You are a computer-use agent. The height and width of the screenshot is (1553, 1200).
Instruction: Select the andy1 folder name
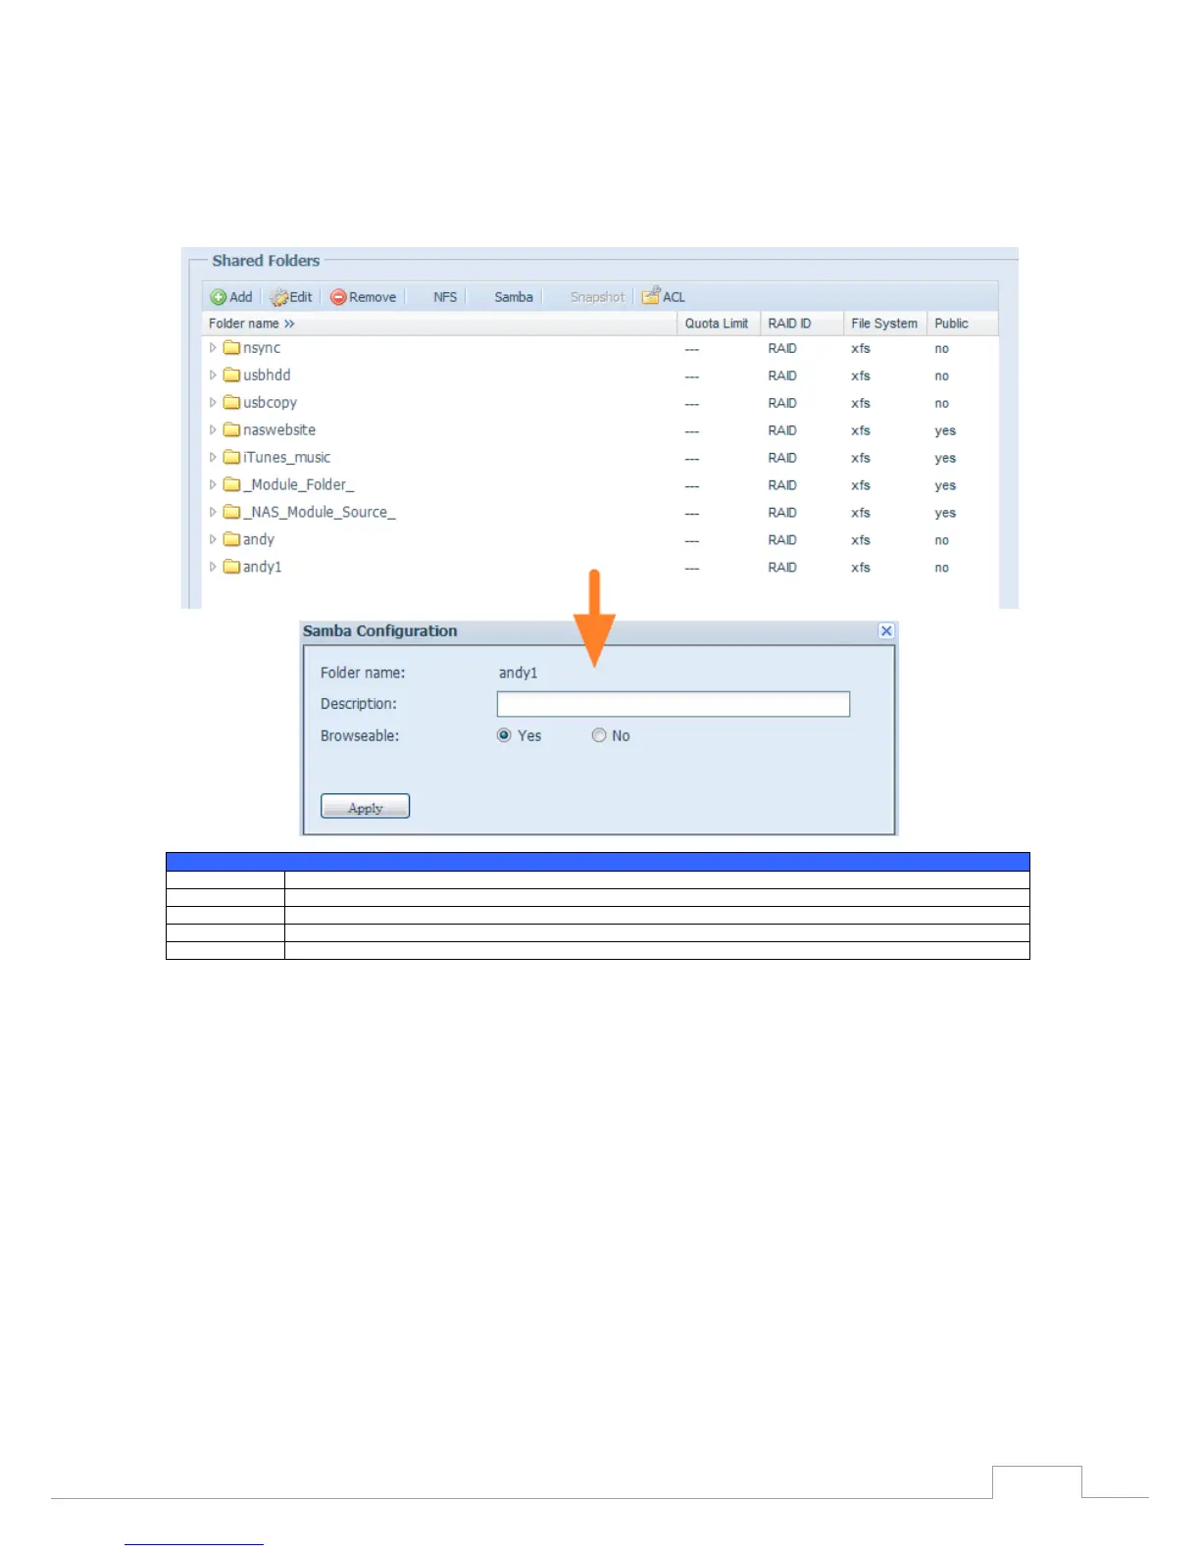tap(263, 568)
